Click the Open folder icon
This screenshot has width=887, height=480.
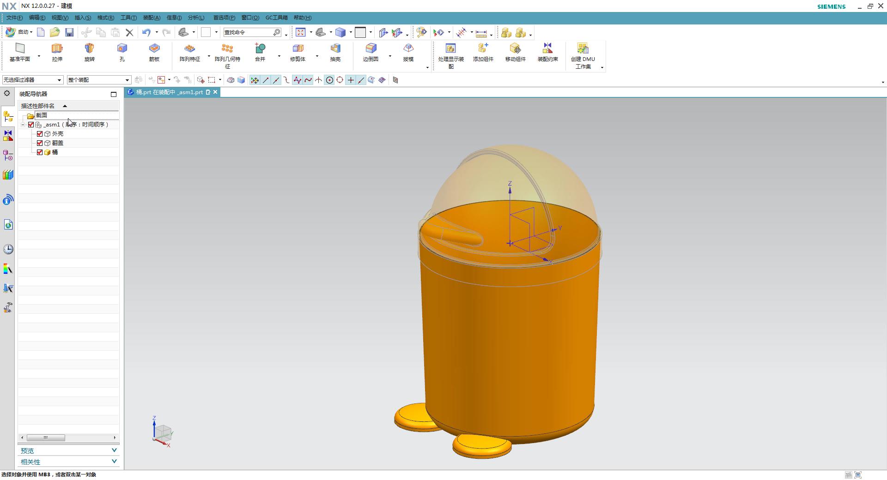(x=55, y=32)
